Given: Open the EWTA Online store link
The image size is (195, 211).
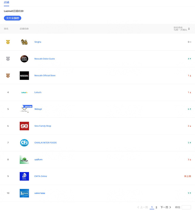Looking at the screenshot, I should 41,176.
